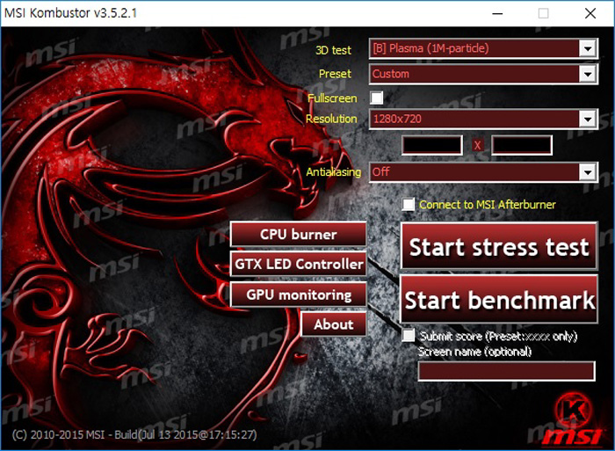Open the Antialiasing dropdown set to Off
The image size is (615, 451).
(x=483, y=172)
